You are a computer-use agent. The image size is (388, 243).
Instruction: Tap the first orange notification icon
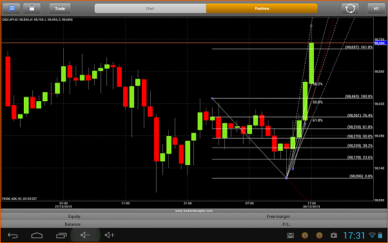click(x=305, y=235)
